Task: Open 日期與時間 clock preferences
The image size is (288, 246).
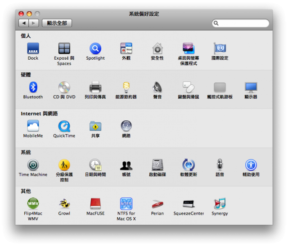Action: tap(95, 165)
